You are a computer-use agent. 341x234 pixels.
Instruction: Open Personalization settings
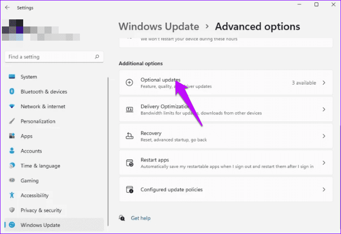pyautogui.click(x=38, y=121)
